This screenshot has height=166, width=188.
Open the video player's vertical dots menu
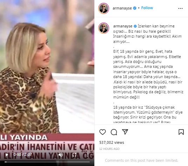pyautogui.click(x=88, y=155)
